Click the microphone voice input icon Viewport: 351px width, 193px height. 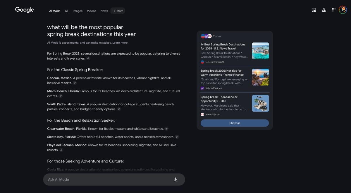pyautogui.click(x=175, y=179)
